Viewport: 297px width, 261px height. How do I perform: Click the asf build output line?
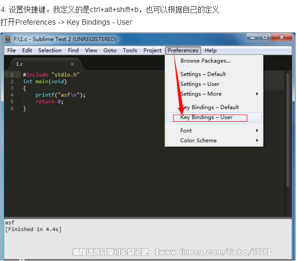coord(9,223)
